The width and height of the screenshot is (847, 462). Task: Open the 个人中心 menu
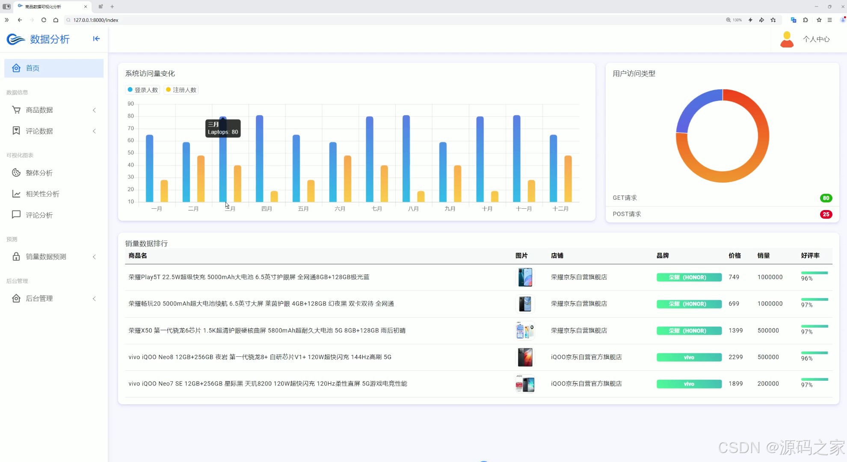[x=816, y=39]
